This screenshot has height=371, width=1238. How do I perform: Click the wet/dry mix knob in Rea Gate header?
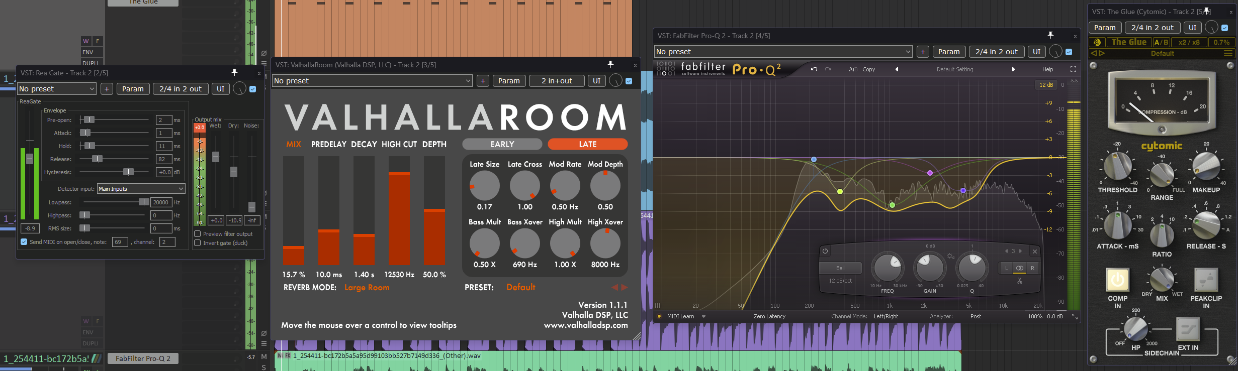(240, 89)
